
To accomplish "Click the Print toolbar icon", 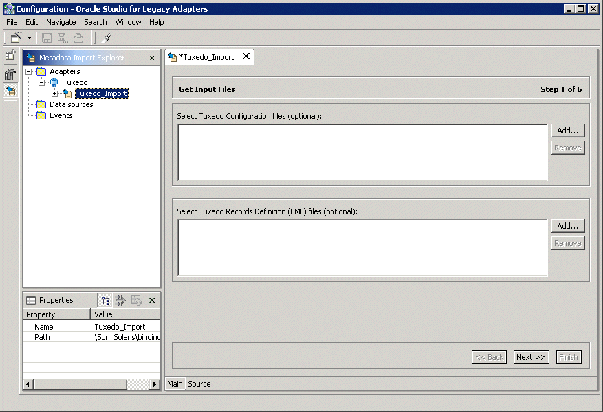I will 78,38.
